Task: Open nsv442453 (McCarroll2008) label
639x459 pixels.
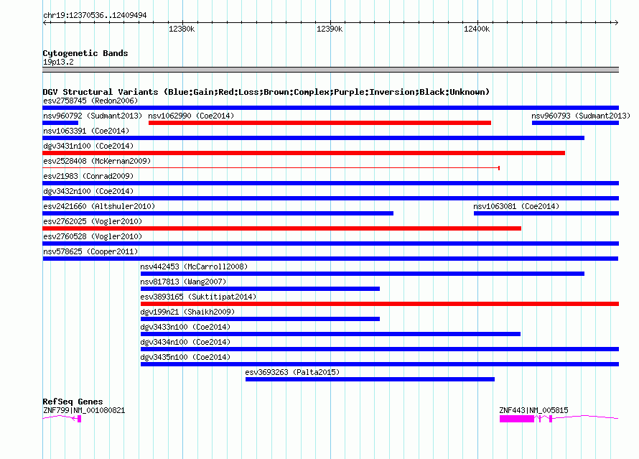Action: [194, 266]
